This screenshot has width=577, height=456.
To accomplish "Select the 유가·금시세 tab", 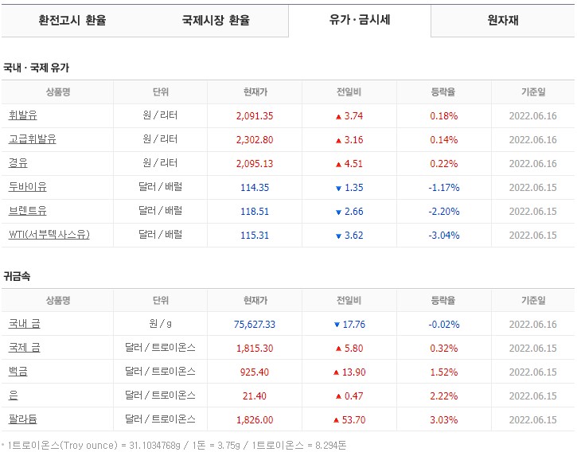I will pyautogui.click(x=360, y=20).
